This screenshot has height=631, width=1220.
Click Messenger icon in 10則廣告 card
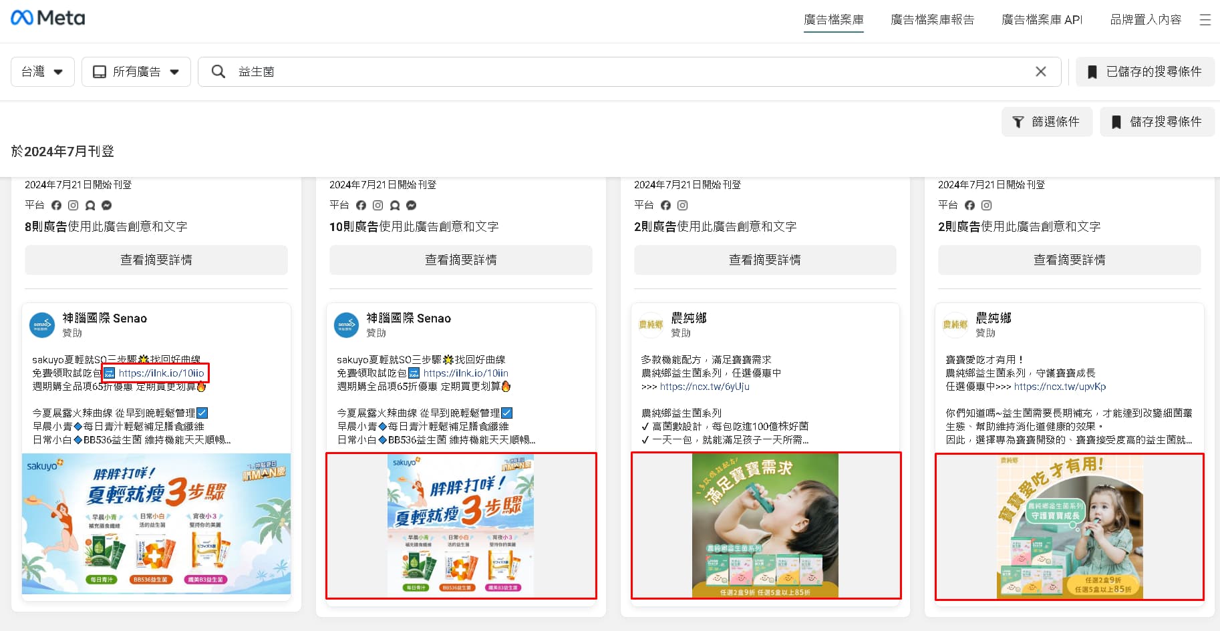[412, 206]
